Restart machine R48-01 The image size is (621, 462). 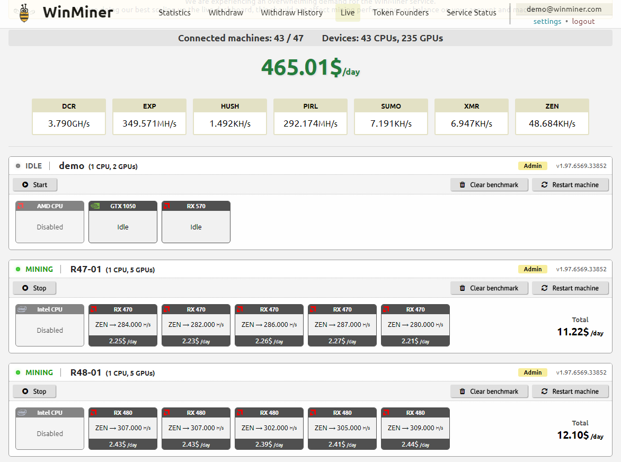pyautogui.click(x=570, y=392)
